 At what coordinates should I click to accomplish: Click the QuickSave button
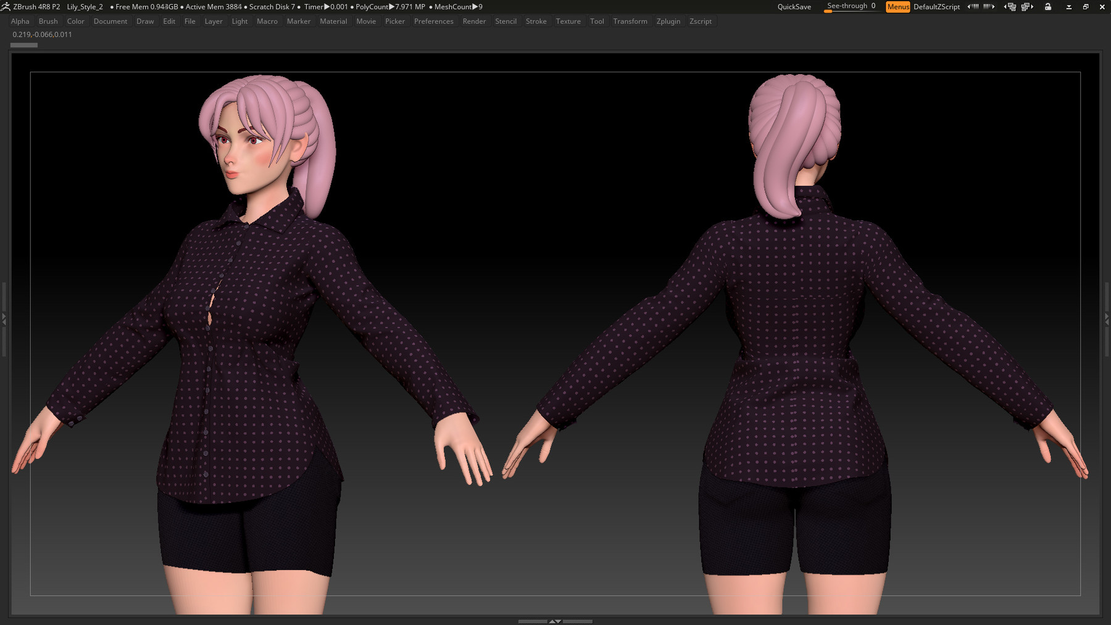tap(794, 7)
